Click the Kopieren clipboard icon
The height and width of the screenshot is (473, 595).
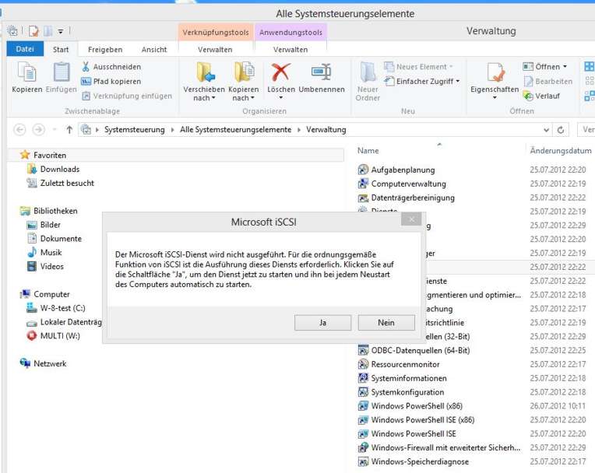tap(27, 72)
